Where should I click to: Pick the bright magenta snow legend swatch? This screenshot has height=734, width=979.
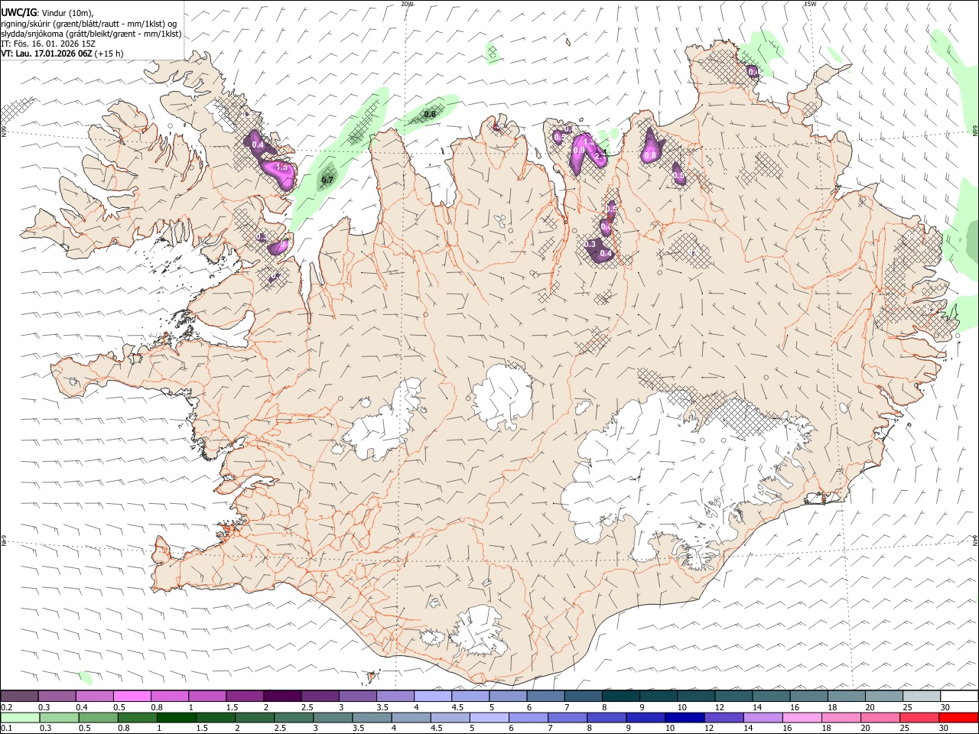[x=132, y=697]
